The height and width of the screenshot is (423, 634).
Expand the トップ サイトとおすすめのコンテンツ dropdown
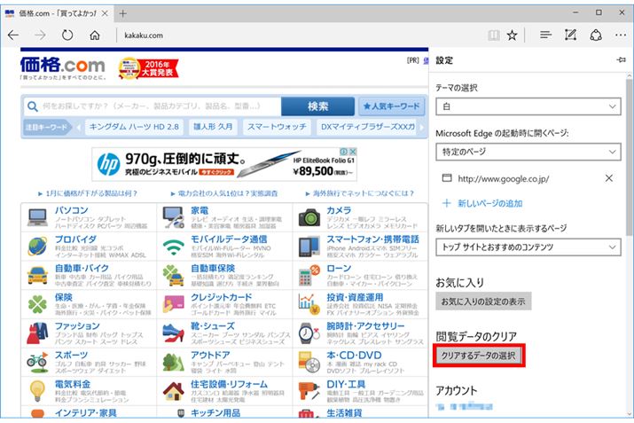[528, 247]
